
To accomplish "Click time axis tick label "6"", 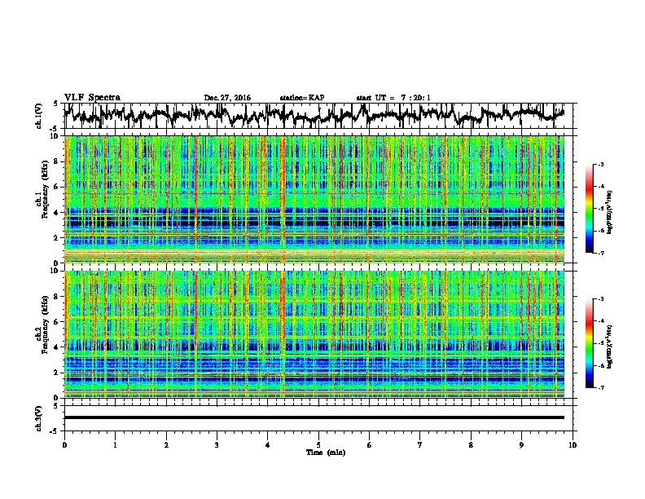I will click(370, 445).
